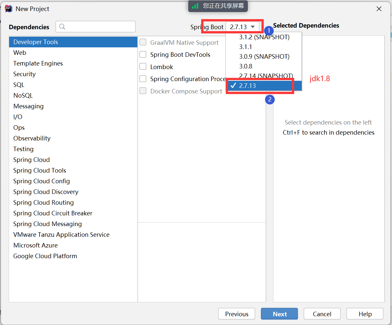
Task: Click the Lombok dependency label
Action: coord(162,67)
